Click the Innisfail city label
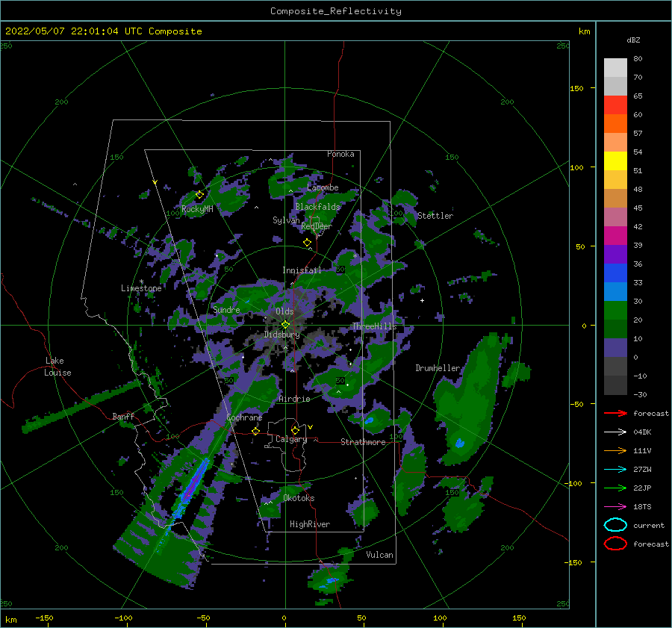Image resolution: width=672 pixels, height=628 pixels. coord(302,270)
